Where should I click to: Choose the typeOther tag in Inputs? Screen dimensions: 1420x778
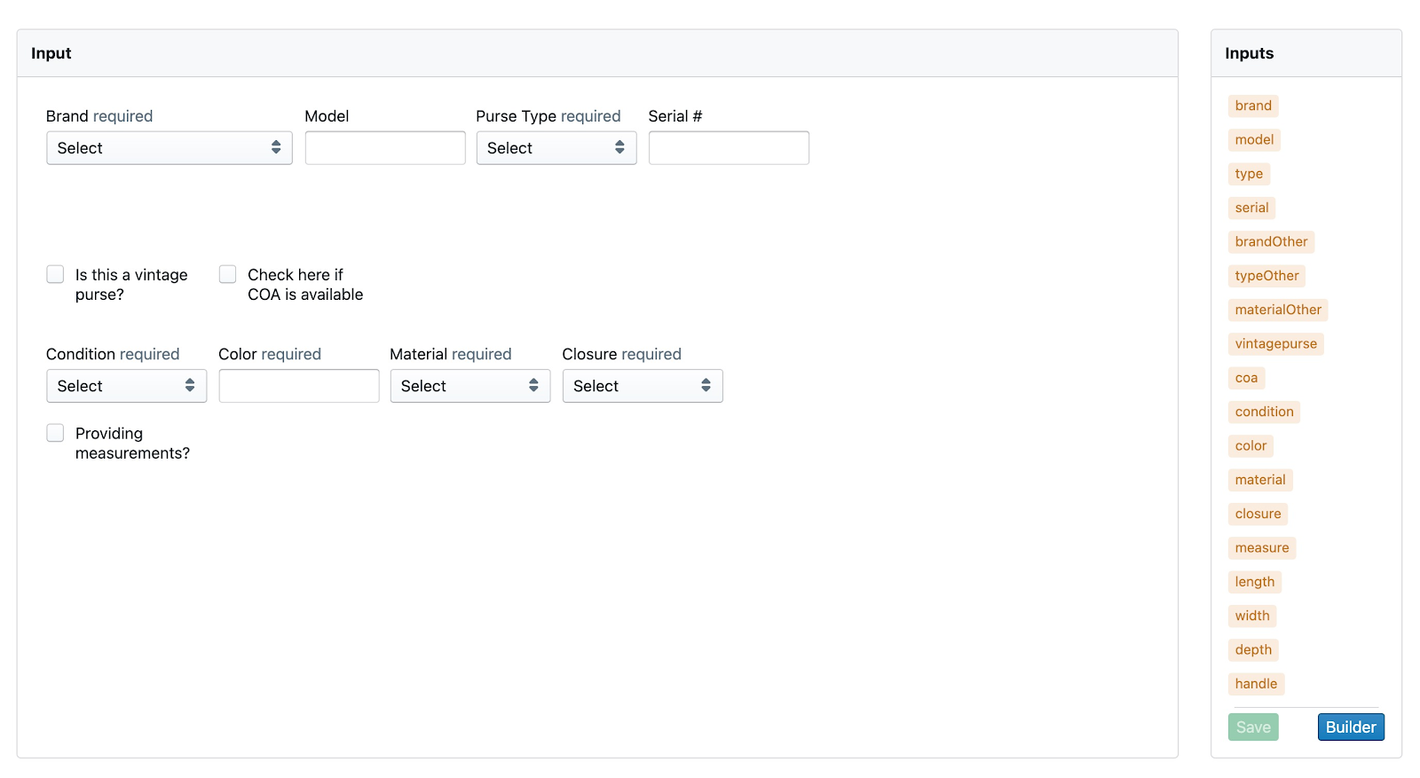tap(1266, 276)
